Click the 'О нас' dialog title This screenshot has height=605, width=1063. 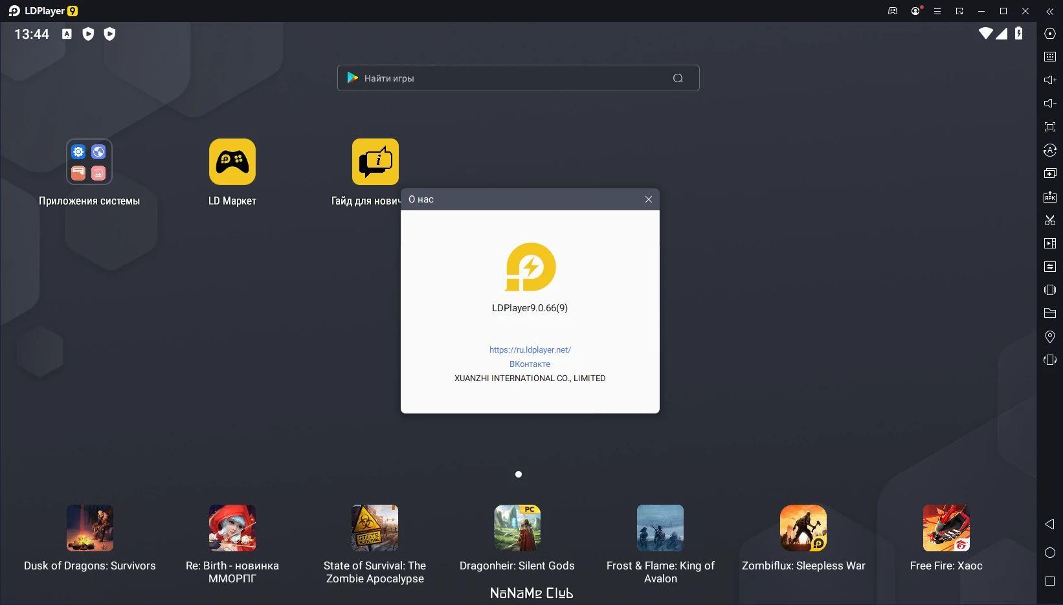[x=421, y=199]
